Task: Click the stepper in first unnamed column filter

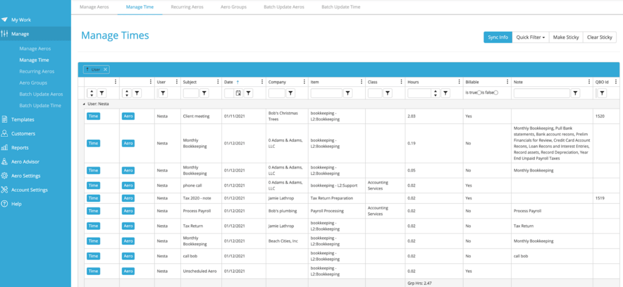Action: pos(91,93)
